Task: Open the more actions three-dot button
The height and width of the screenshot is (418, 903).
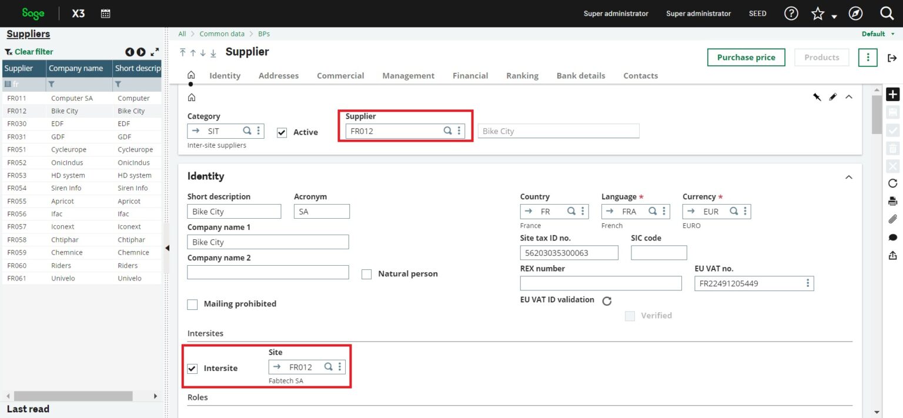Action: pos(868,57)
